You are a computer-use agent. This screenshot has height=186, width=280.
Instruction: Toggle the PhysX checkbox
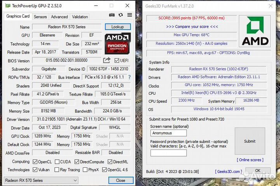pyautogui.click(x=85, y=170)
